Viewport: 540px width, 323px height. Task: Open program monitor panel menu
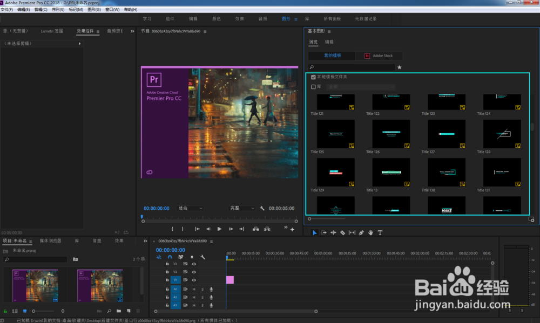(205, 31)
